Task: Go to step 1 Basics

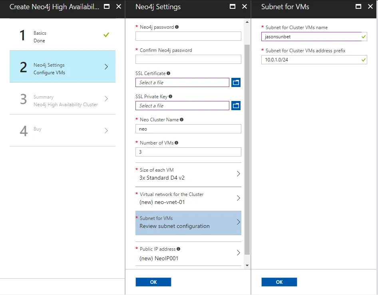Action: [x=62, y=37]
